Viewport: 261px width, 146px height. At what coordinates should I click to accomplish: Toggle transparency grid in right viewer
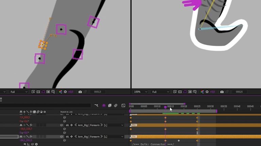click(x=180, y=92)
